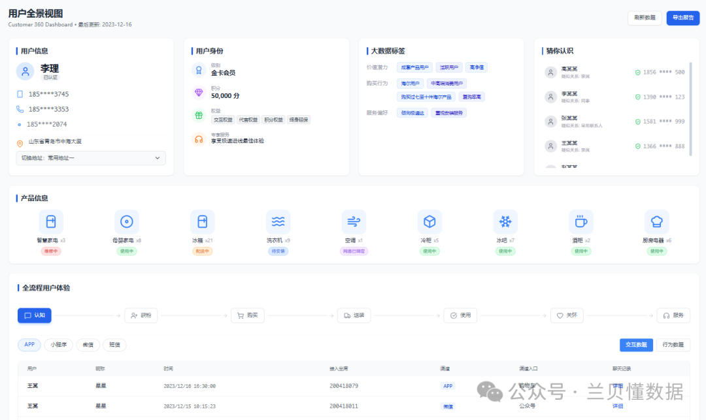Click the 刷新数据 button

click(645, 18)
